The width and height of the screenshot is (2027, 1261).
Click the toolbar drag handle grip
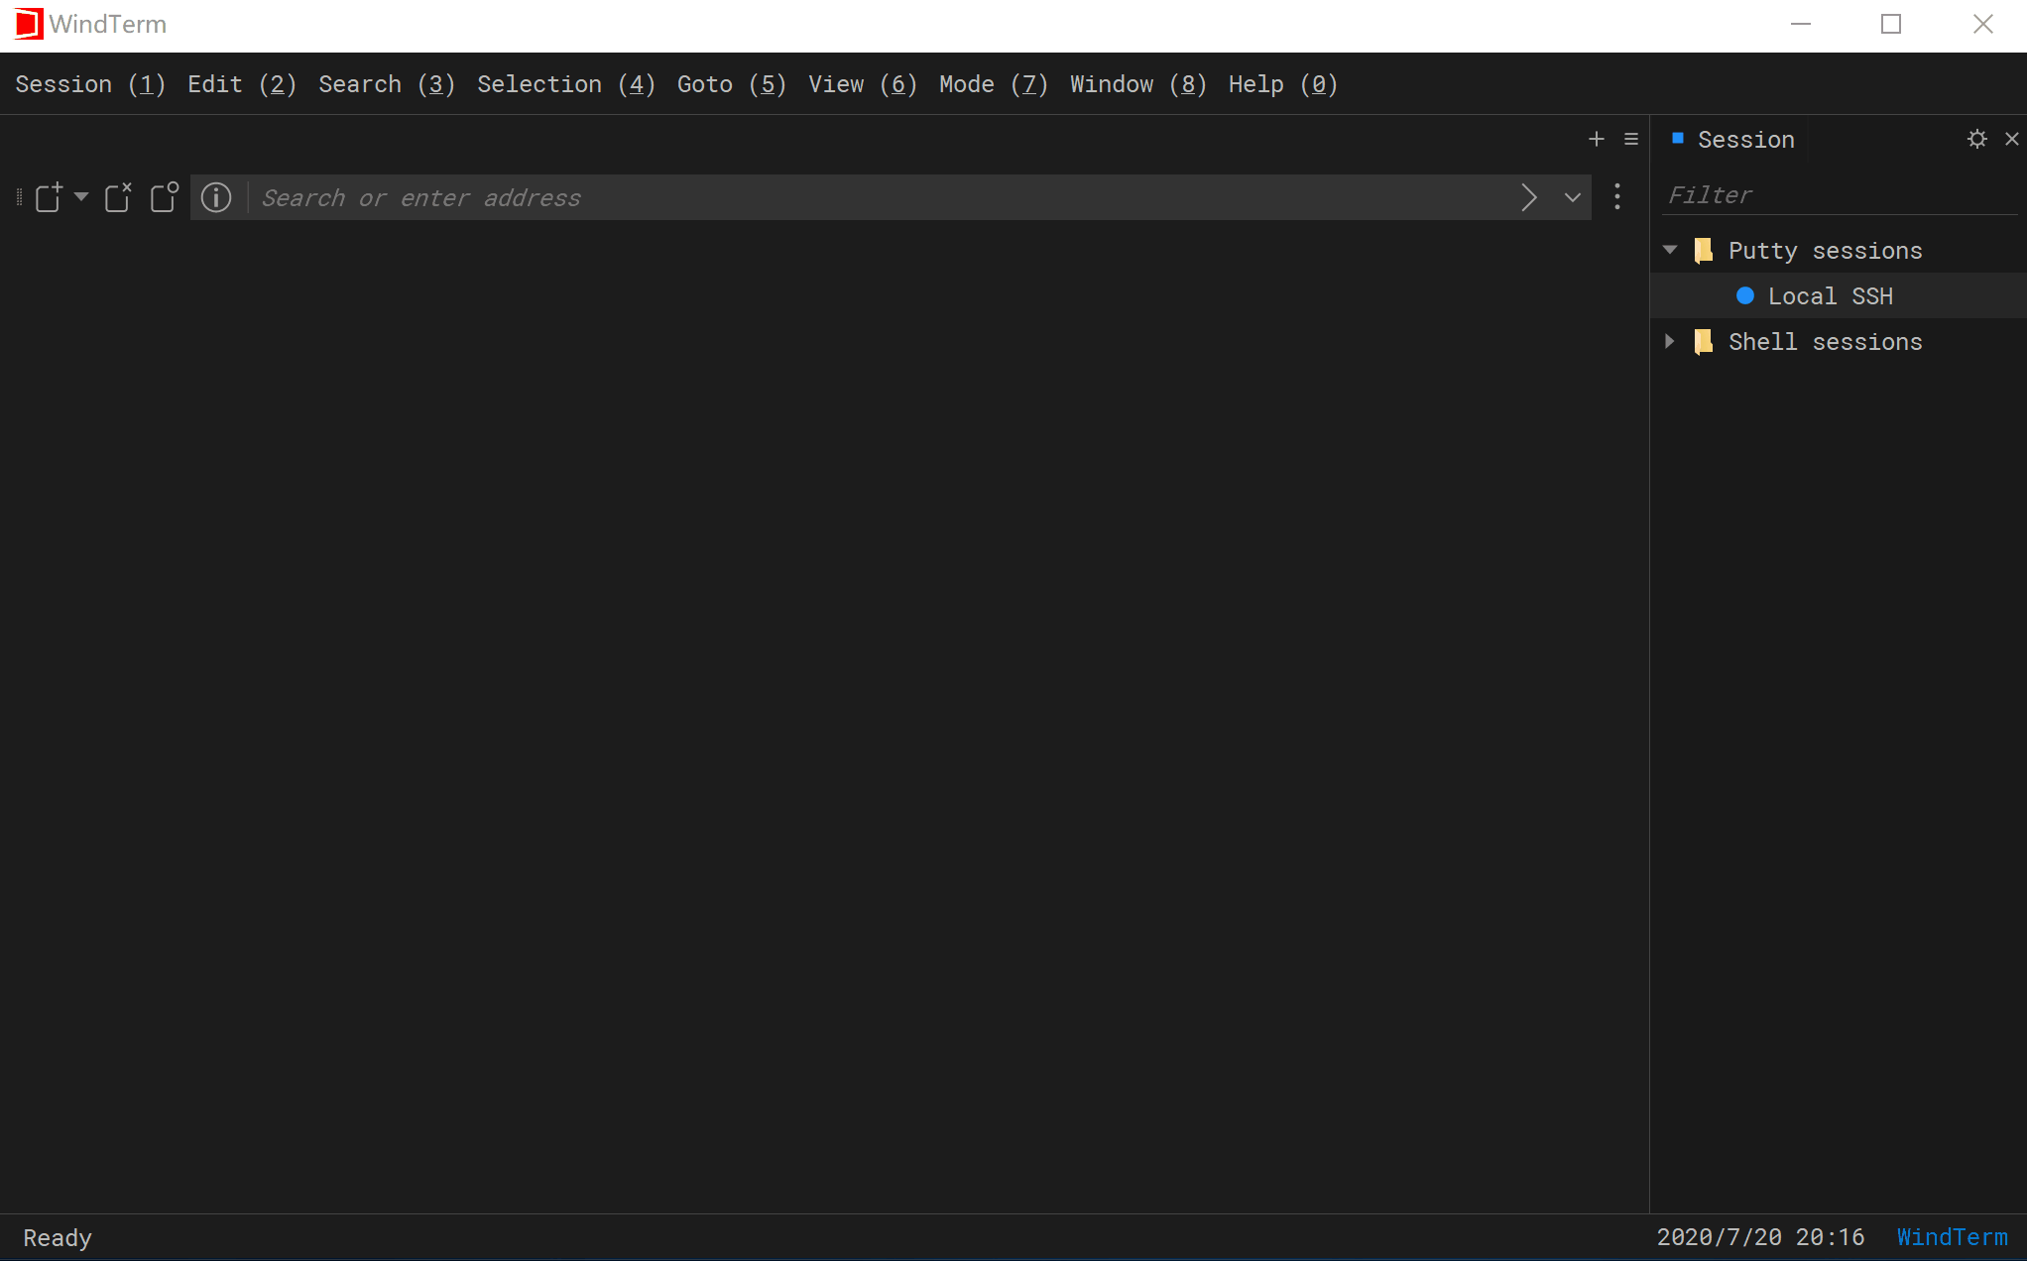click(x=19, y=197)
